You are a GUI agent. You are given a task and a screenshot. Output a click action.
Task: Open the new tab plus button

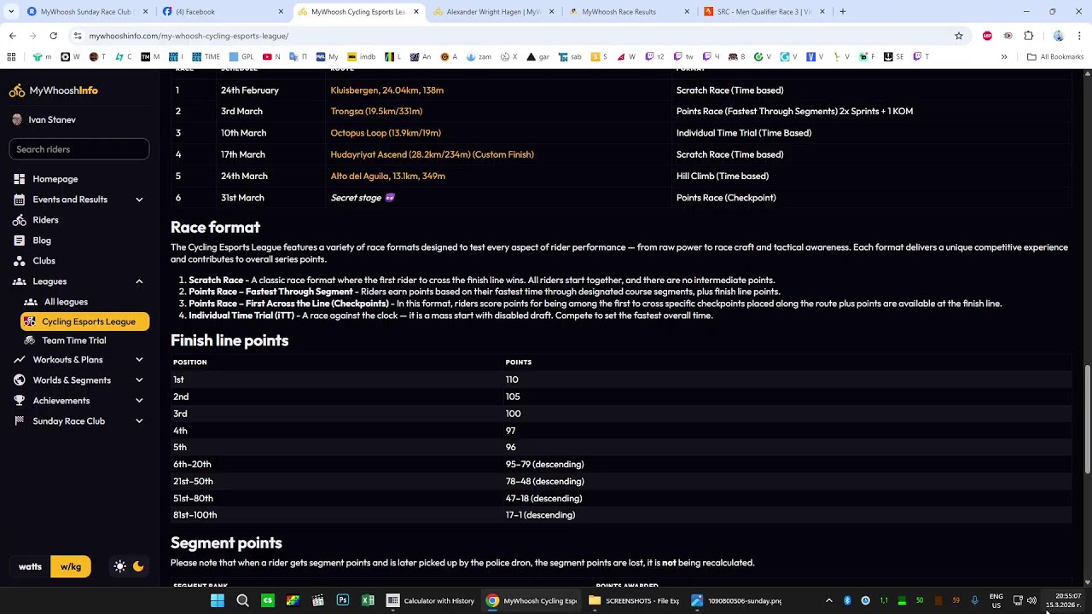click(843, 12)
